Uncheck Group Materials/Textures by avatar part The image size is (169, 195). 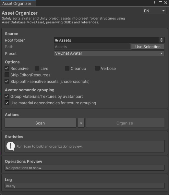[7, 96]
